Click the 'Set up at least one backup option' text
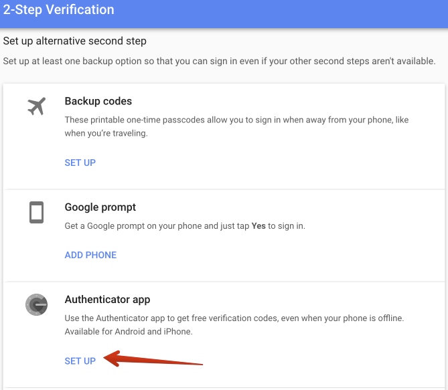This screenshot has height=390, width=448. 219,61
